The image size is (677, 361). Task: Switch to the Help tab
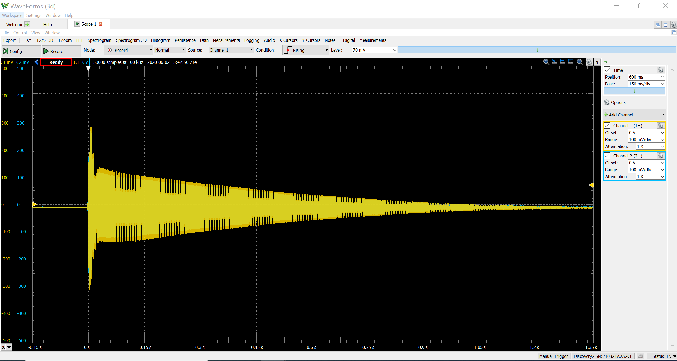coord(47,25)
